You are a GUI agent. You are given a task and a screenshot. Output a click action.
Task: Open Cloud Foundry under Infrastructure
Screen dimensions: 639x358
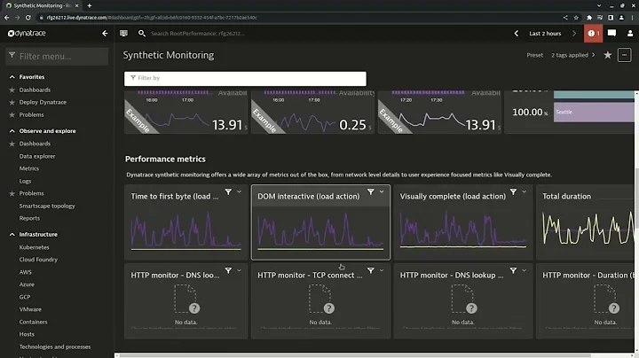click(x=38, y=260)
